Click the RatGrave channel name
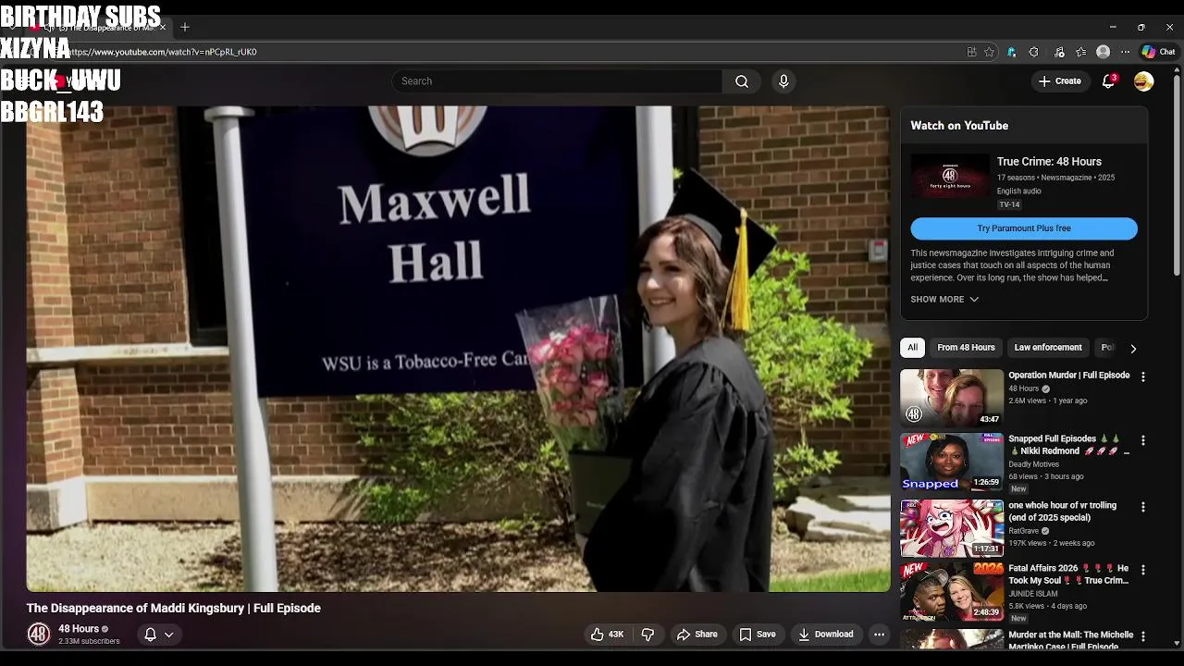Image resolution: width=1184 pixels, height=666 pixels. pyautogui.click(x=1023, y=531)
